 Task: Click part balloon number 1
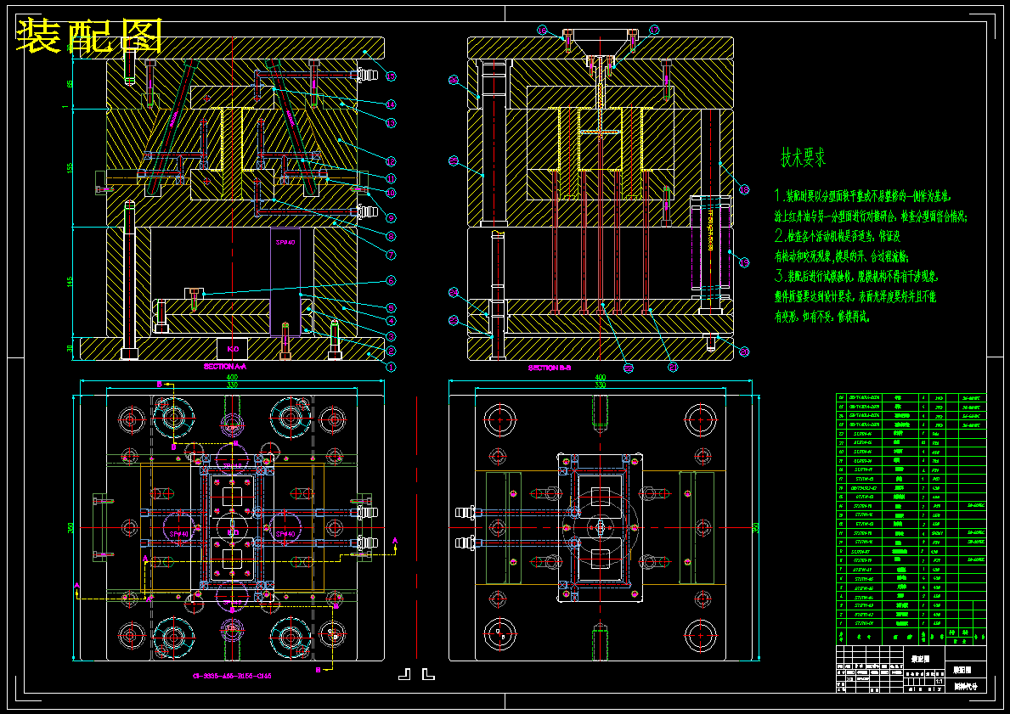[391, 367]
